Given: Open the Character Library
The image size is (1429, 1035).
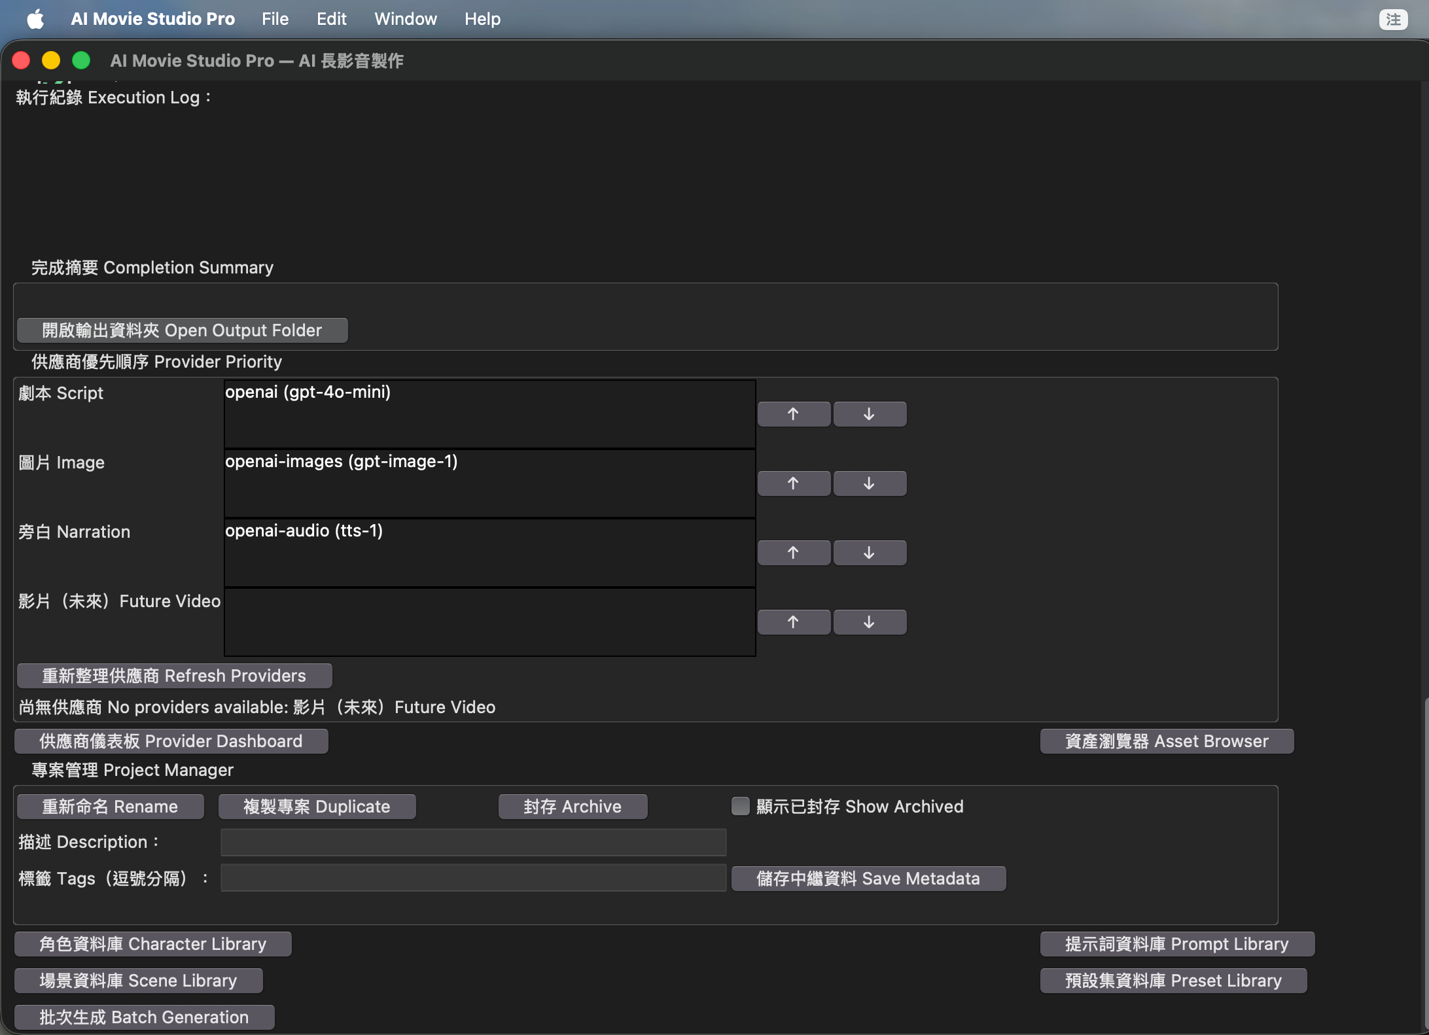Looking at the screenshot, I should 152,944.
